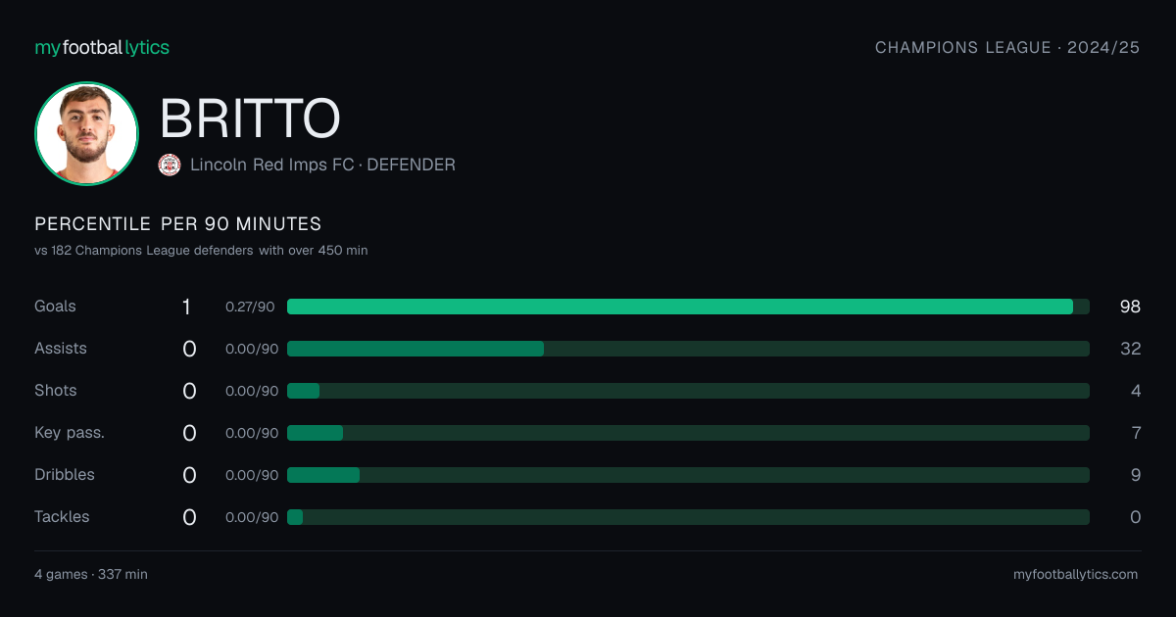Click the BRITTO player name heading
The width and height of the screenshot is (1176, 617).
point(250,119)
